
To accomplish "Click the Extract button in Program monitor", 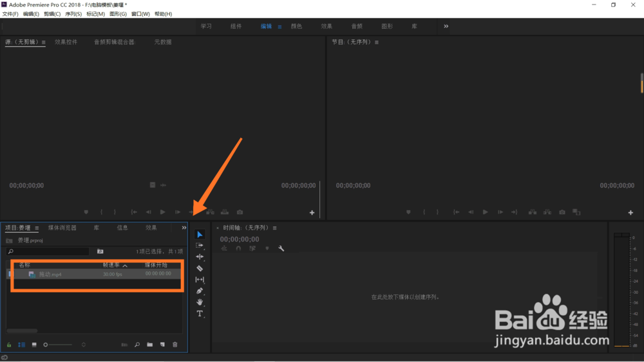I will [x=547, y=212].
